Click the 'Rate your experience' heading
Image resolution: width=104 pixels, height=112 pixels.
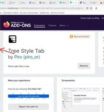19,80
